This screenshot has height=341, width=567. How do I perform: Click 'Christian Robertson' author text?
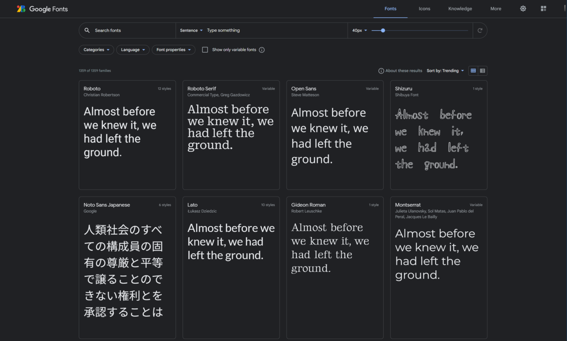point(101,95)
